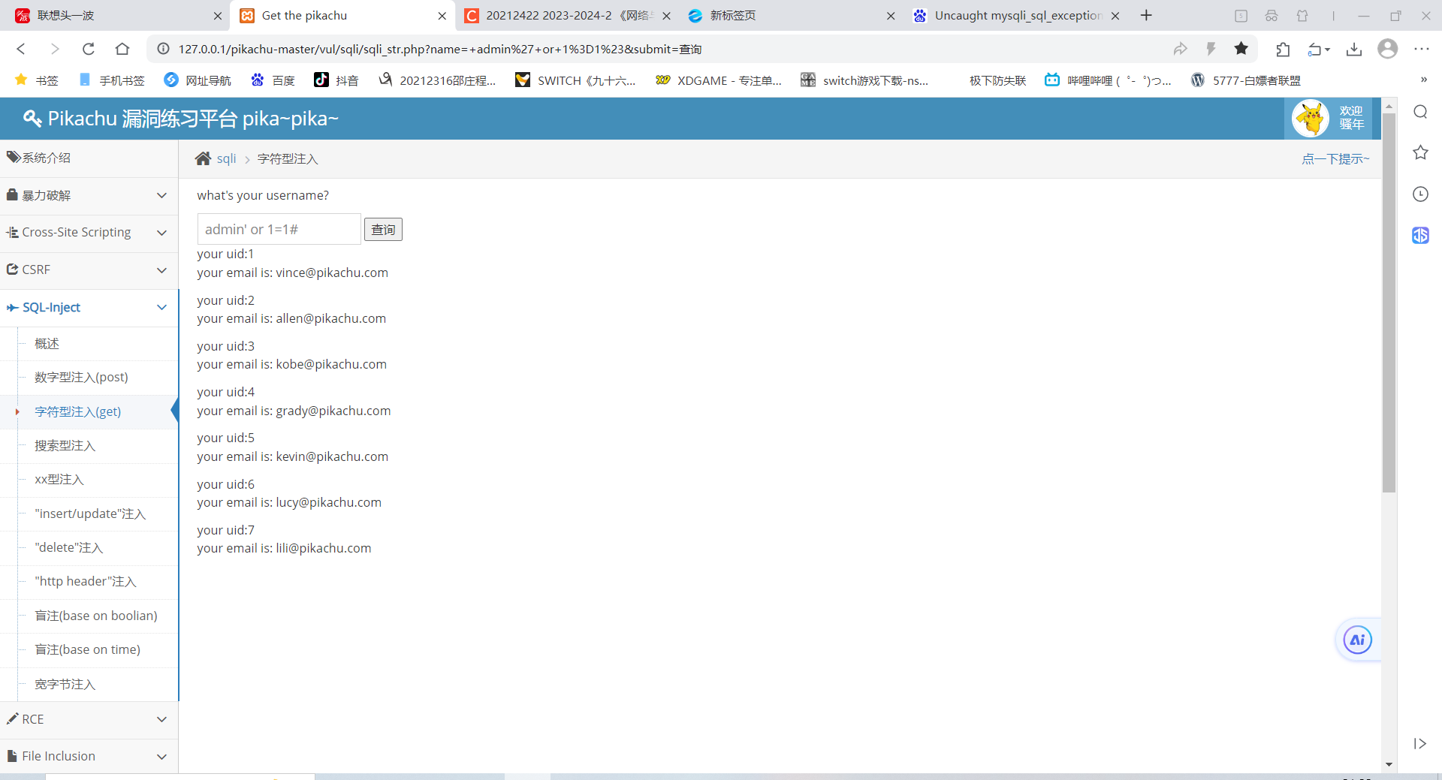Reload the current page
Viewport: 1442px width, 780px height.
point(89,49)
